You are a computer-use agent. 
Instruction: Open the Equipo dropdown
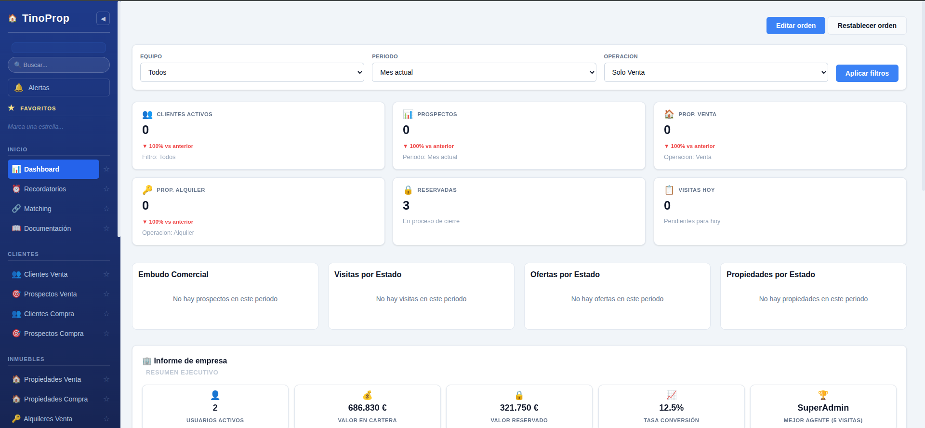point(252,72)
